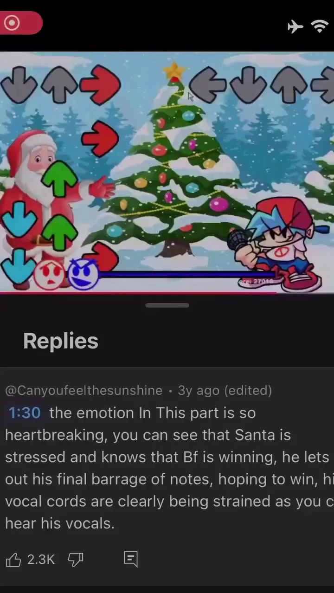The height and width of the screenshot is (593, 334).
Task: Click the red video progress bar
Action: coord(138,293)
